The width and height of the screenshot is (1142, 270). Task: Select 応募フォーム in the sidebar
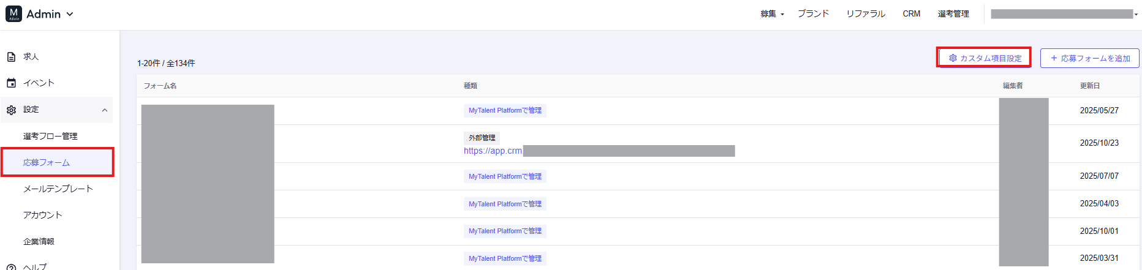[x=47, y=162]
